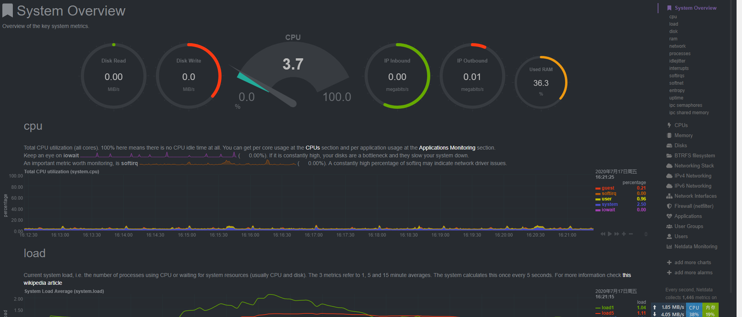Grab the CPU chart resize handle
This screenshot has height=317, width=742.
pos(646,234)
